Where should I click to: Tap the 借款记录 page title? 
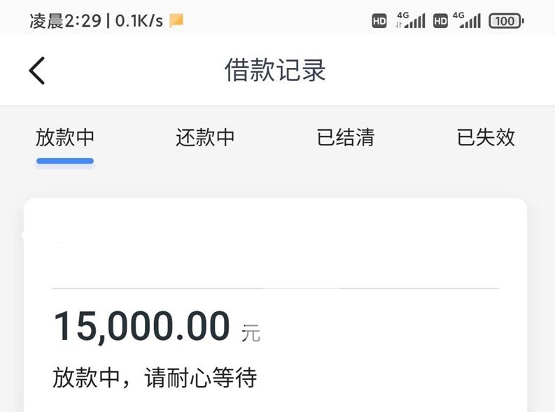click(x=275, y=70)
